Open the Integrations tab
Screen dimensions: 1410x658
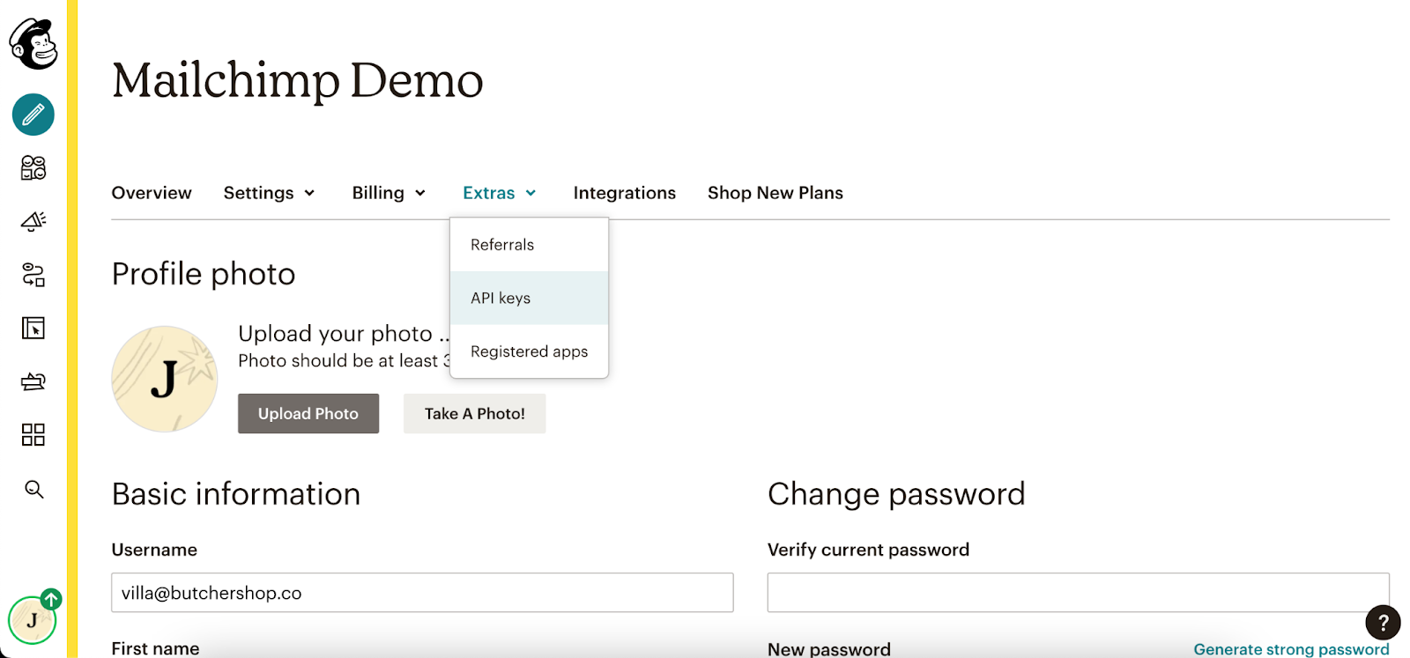[625, 193]
